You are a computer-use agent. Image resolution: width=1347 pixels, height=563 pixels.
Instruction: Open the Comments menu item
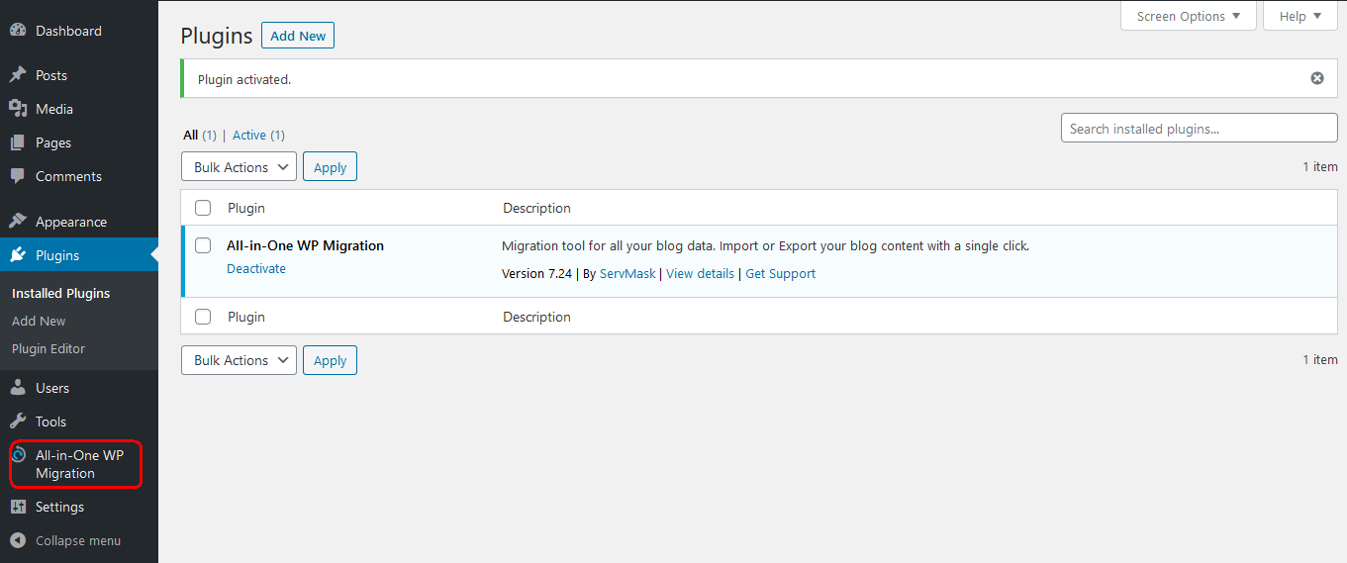click(68, 176)
